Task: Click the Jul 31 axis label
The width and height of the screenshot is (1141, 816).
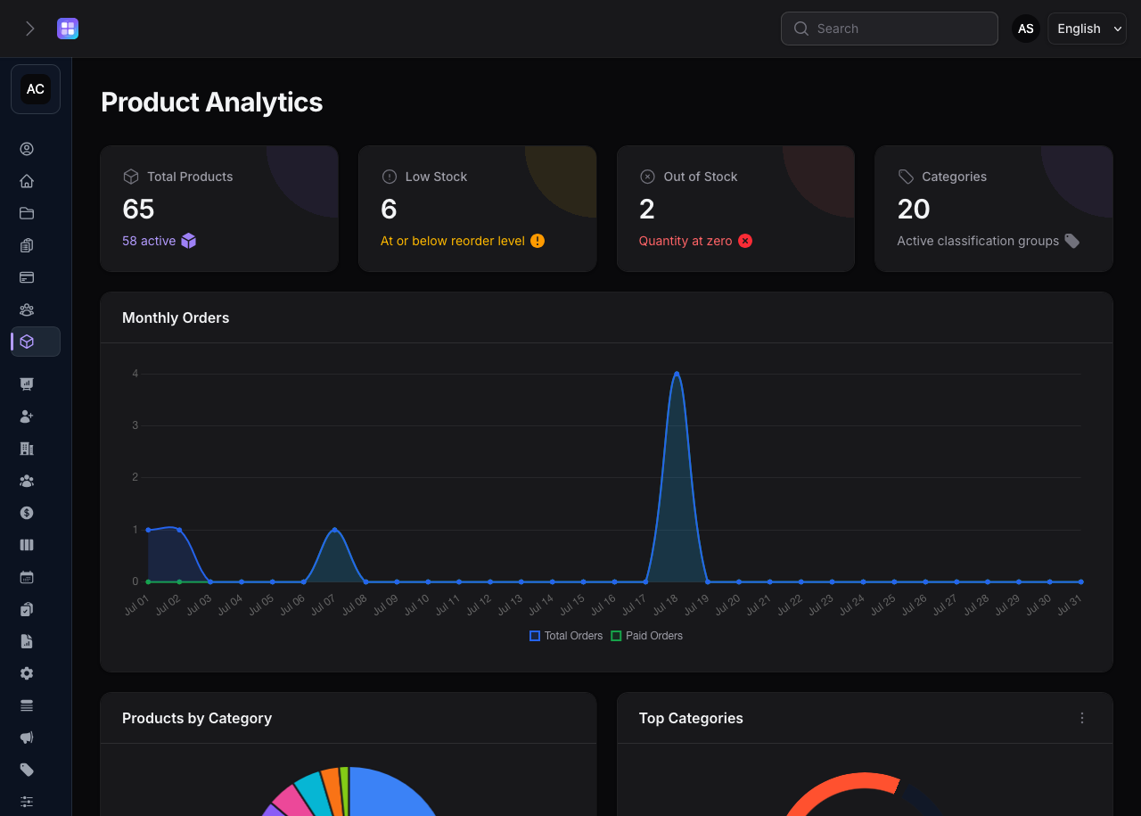Action: click(1068, 604)
